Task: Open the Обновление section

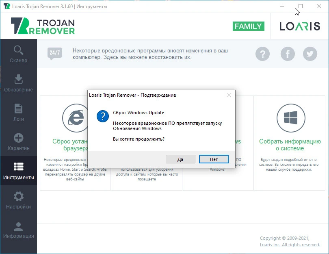Action: [x=18, y=83]
